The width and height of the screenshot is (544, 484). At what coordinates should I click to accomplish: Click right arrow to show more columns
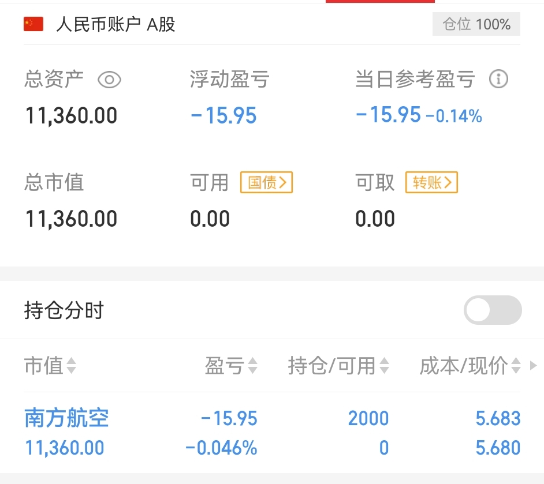click(534, 366)
